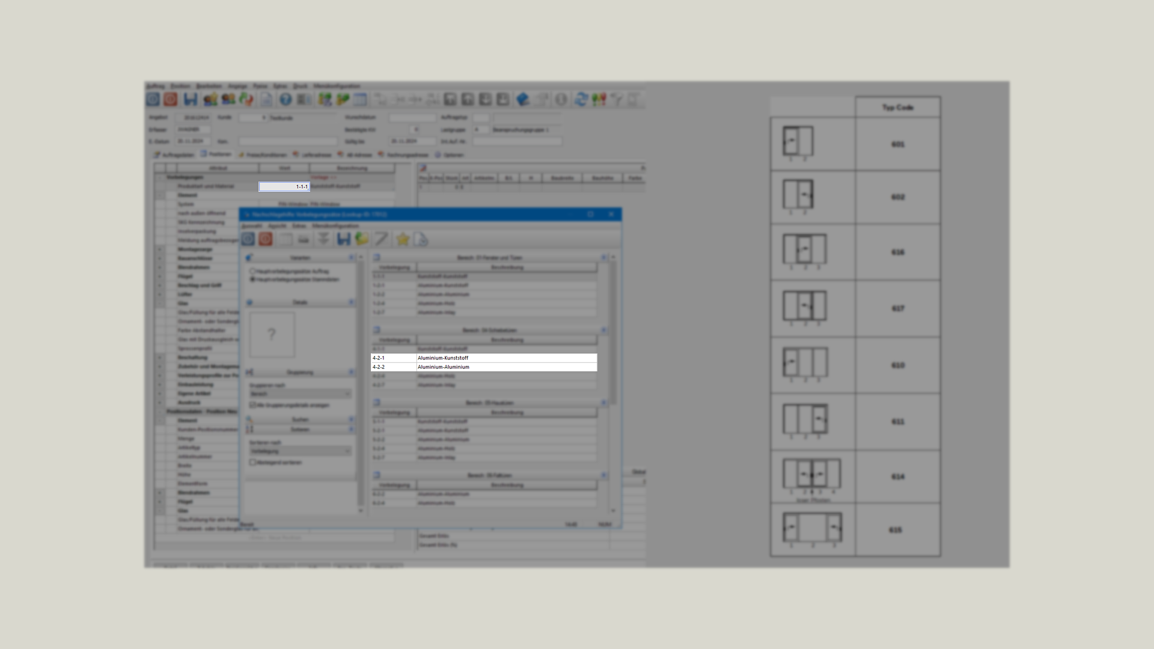This screenshot has height=649, width=1154.
Task: Open help via the blue question mark icon
Action: 285,100
